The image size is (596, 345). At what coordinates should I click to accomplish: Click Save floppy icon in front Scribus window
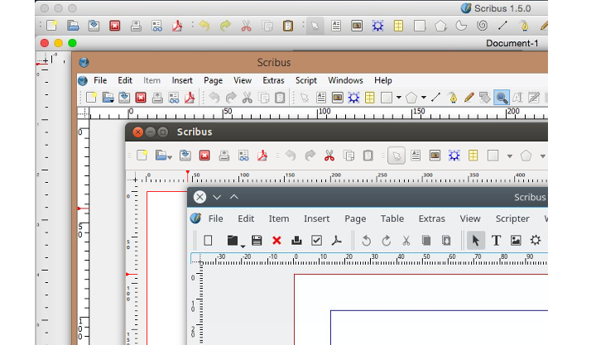[257, 241]
